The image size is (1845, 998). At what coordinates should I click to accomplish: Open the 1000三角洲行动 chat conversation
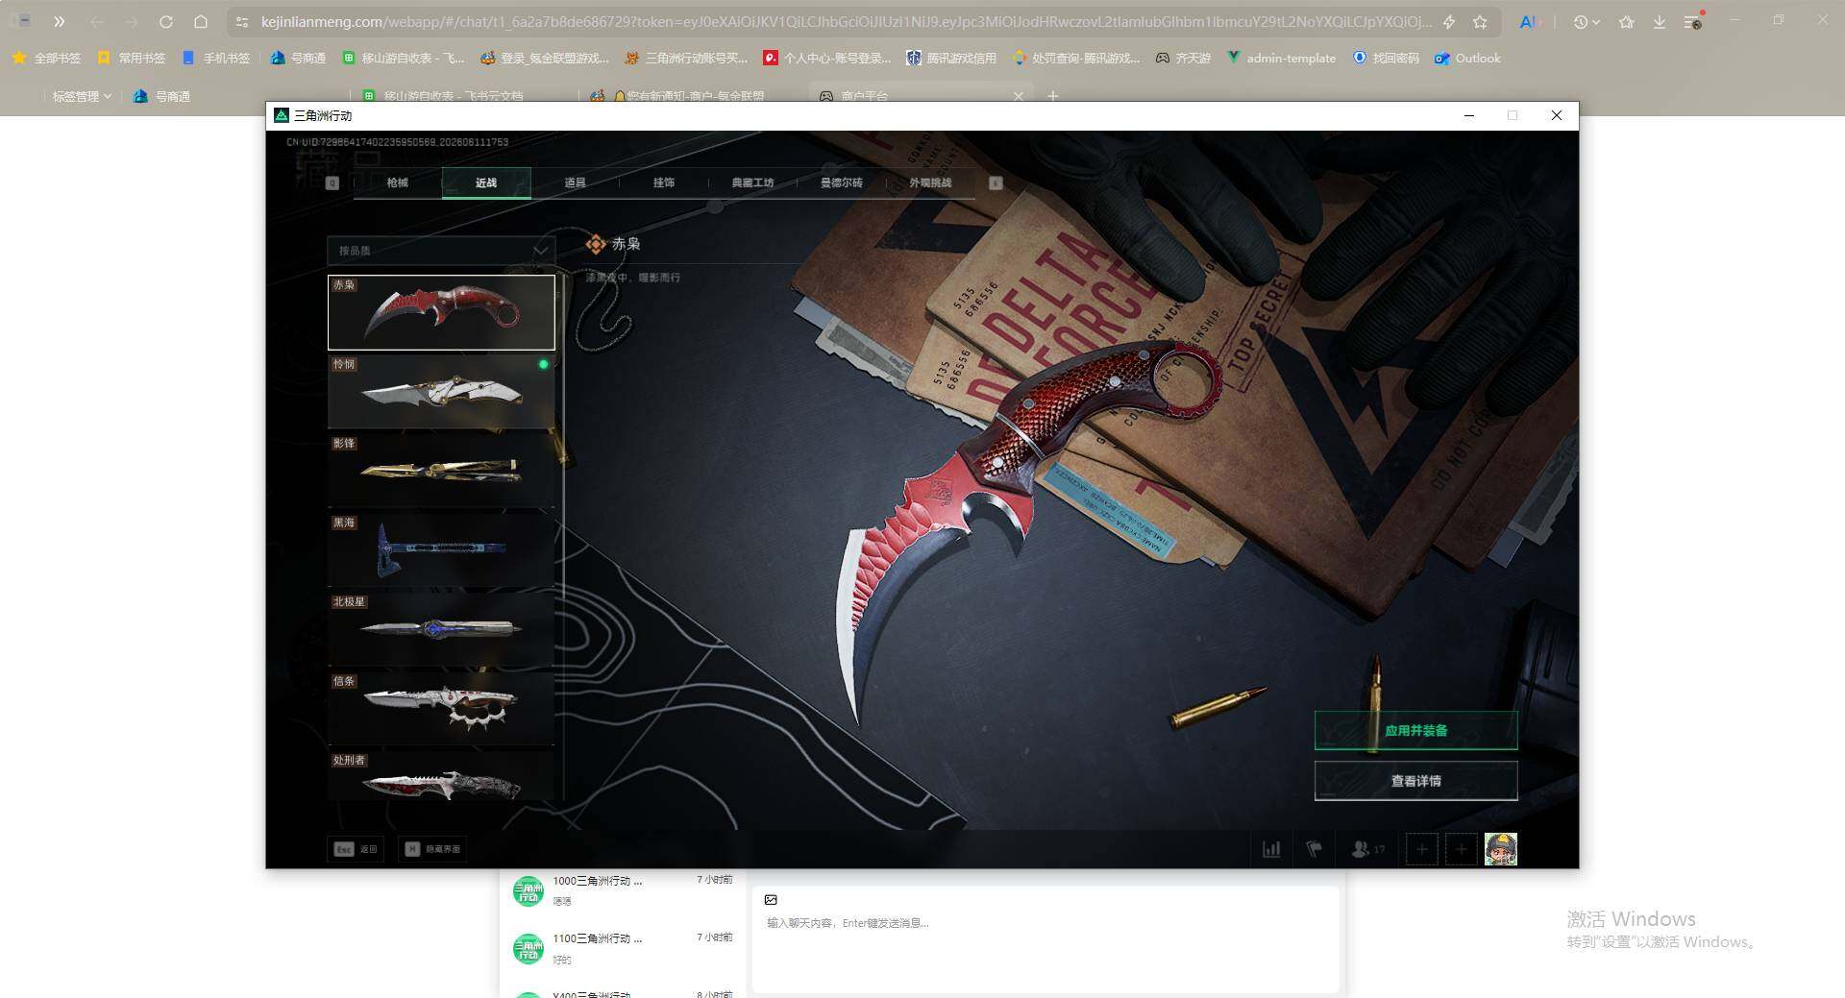pyautogui.click(x=623, y=890)
